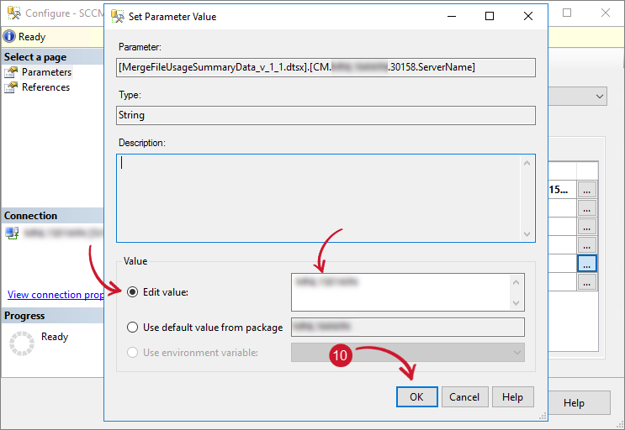The image size is (625, 430).
Task: Select the Edit value radio button
Action: 132,292
